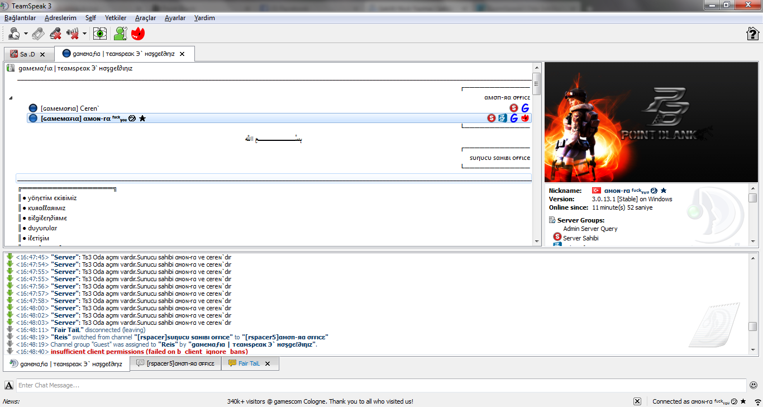
Task: Open the speaker mute dropdown arrow
Action: [x=84, y=34]
